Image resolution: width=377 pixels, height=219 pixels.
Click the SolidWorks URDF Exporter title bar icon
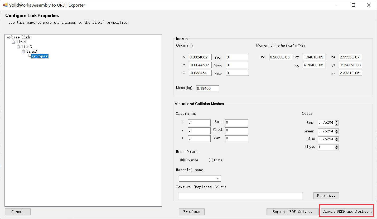(5, 5)
